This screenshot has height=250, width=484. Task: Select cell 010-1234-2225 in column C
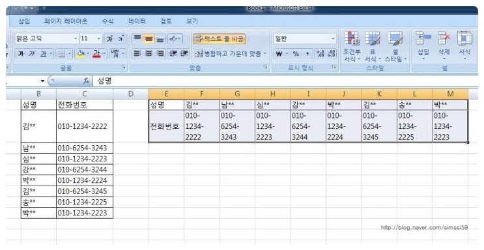(x=85, y=202)
